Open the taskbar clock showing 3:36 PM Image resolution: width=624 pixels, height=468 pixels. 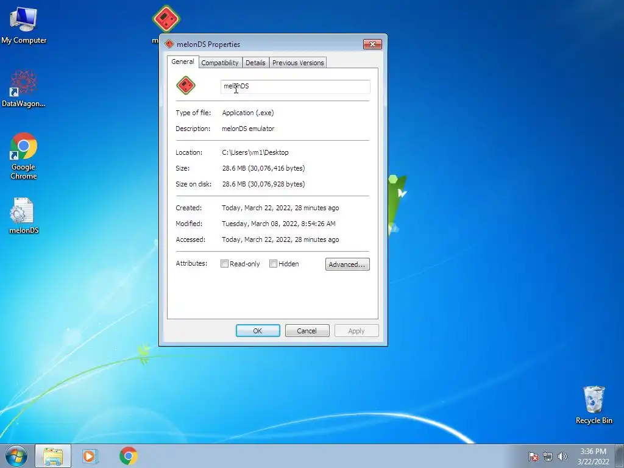(x=593, y=456)
